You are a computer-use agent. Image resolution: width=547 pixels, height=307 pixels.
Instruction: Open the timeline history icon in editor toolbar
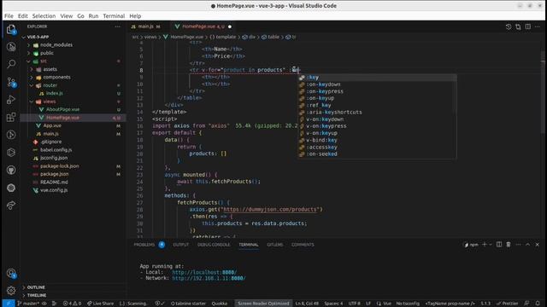[x=509, y=26]
